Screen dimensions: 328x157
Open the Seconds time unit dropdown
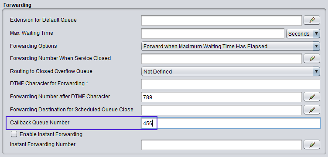click(303, 33)
